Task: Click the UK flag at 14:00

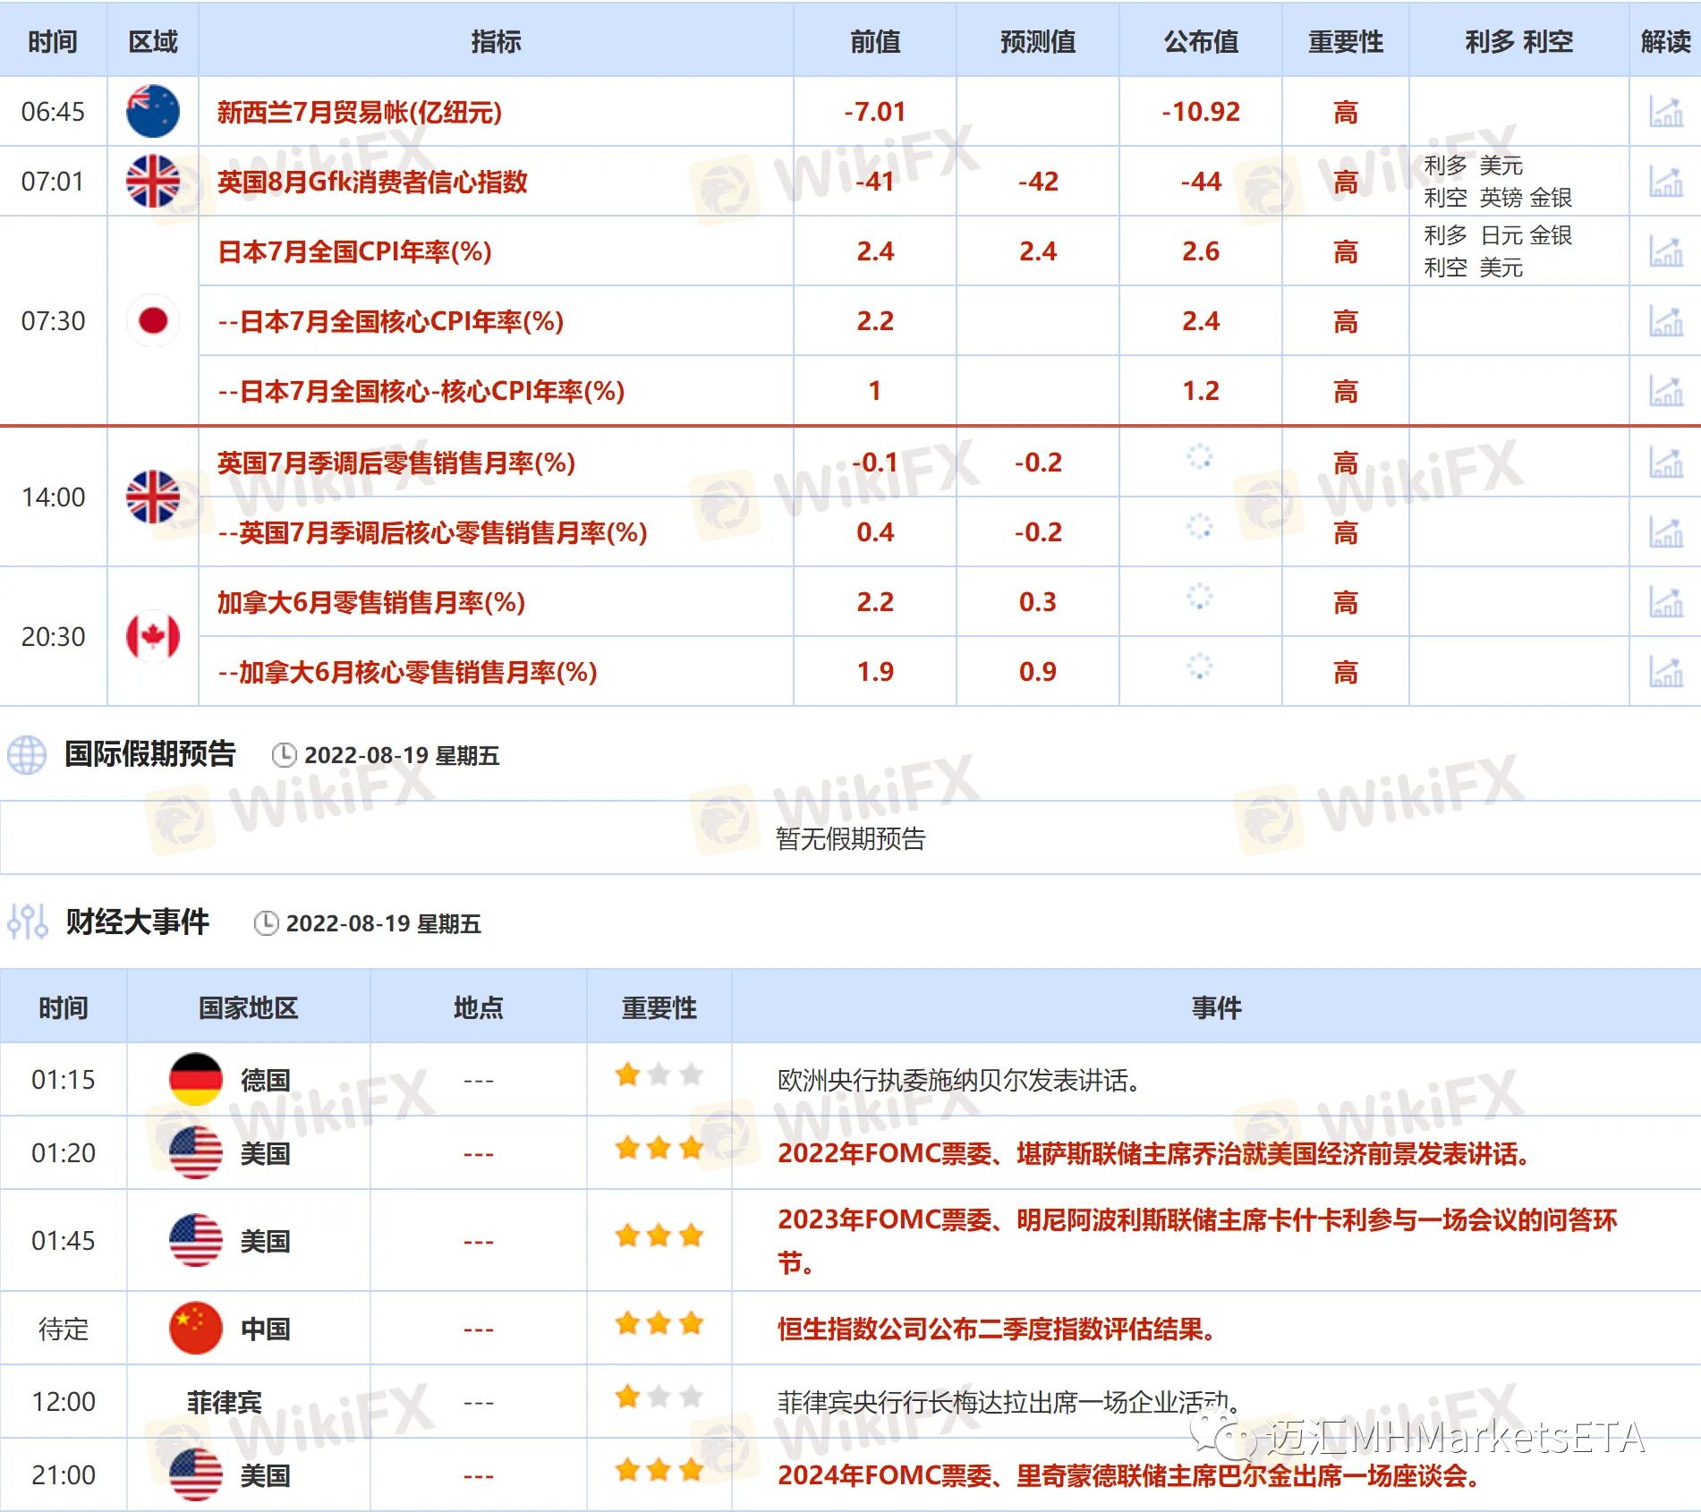Action: click(x=153, y=497)
